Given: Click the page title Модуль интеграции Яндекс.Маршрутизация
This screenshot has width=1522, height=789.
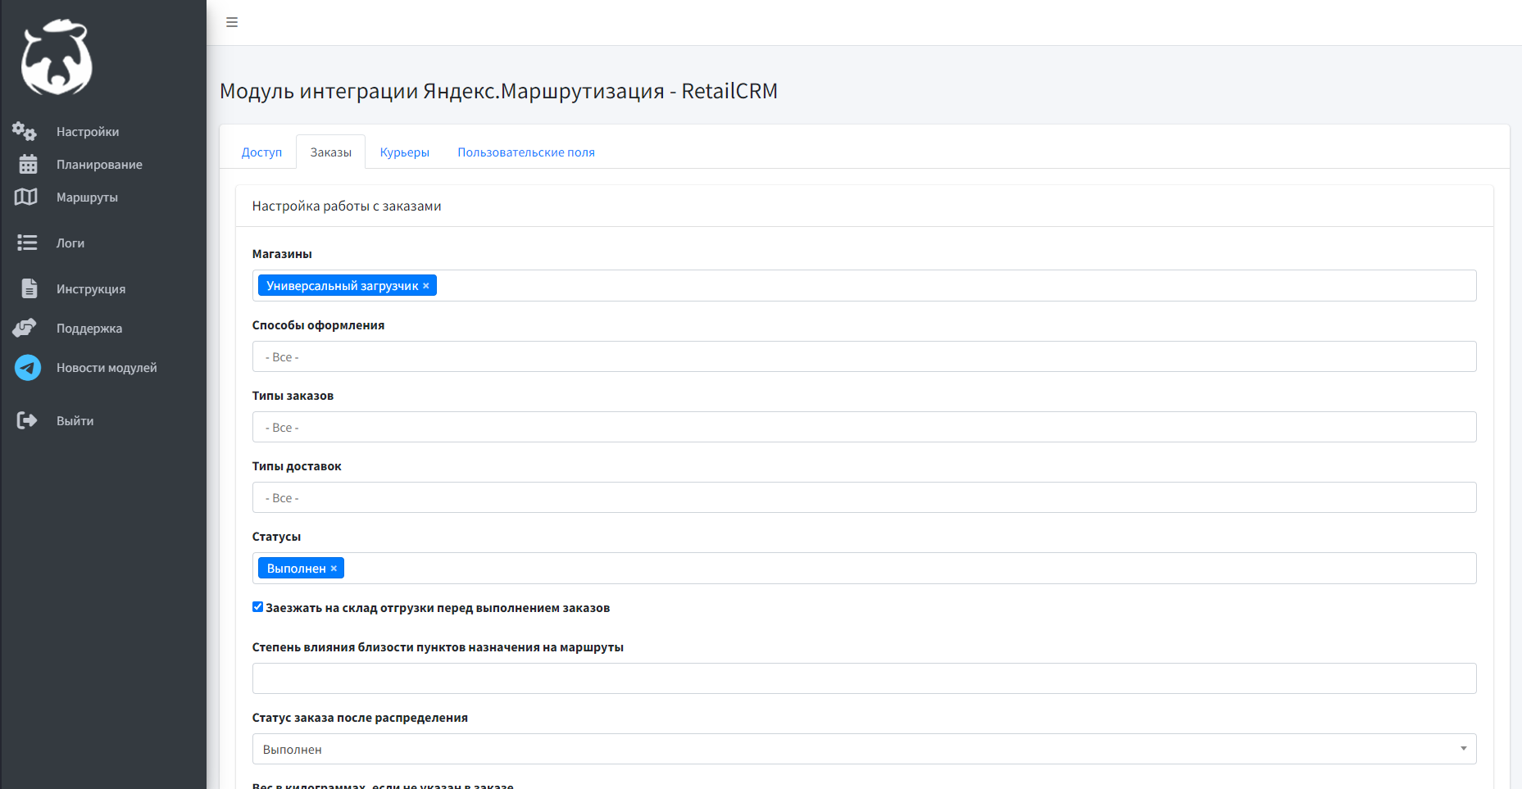Looking at the screenshot, I should [498, 91].
